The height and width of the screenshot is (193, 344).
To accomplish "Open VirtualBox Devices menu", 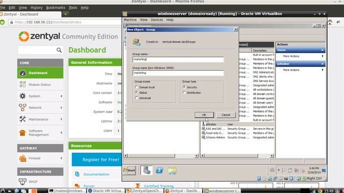I will tap(157, 20).
